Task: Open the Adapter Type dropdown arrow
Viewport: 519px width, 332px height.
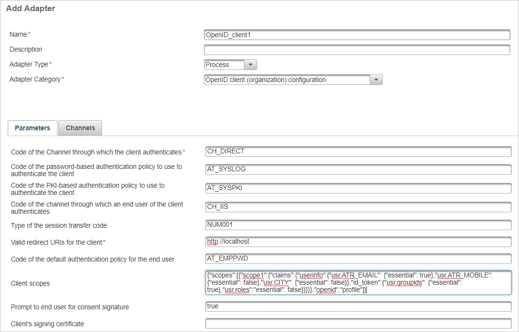Action: [251, 65]
